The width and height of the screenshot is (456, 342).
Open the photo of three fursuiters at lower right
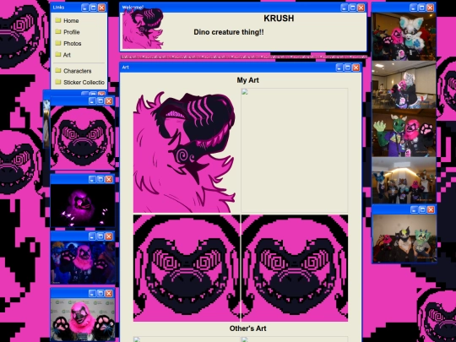pos(404,238)
